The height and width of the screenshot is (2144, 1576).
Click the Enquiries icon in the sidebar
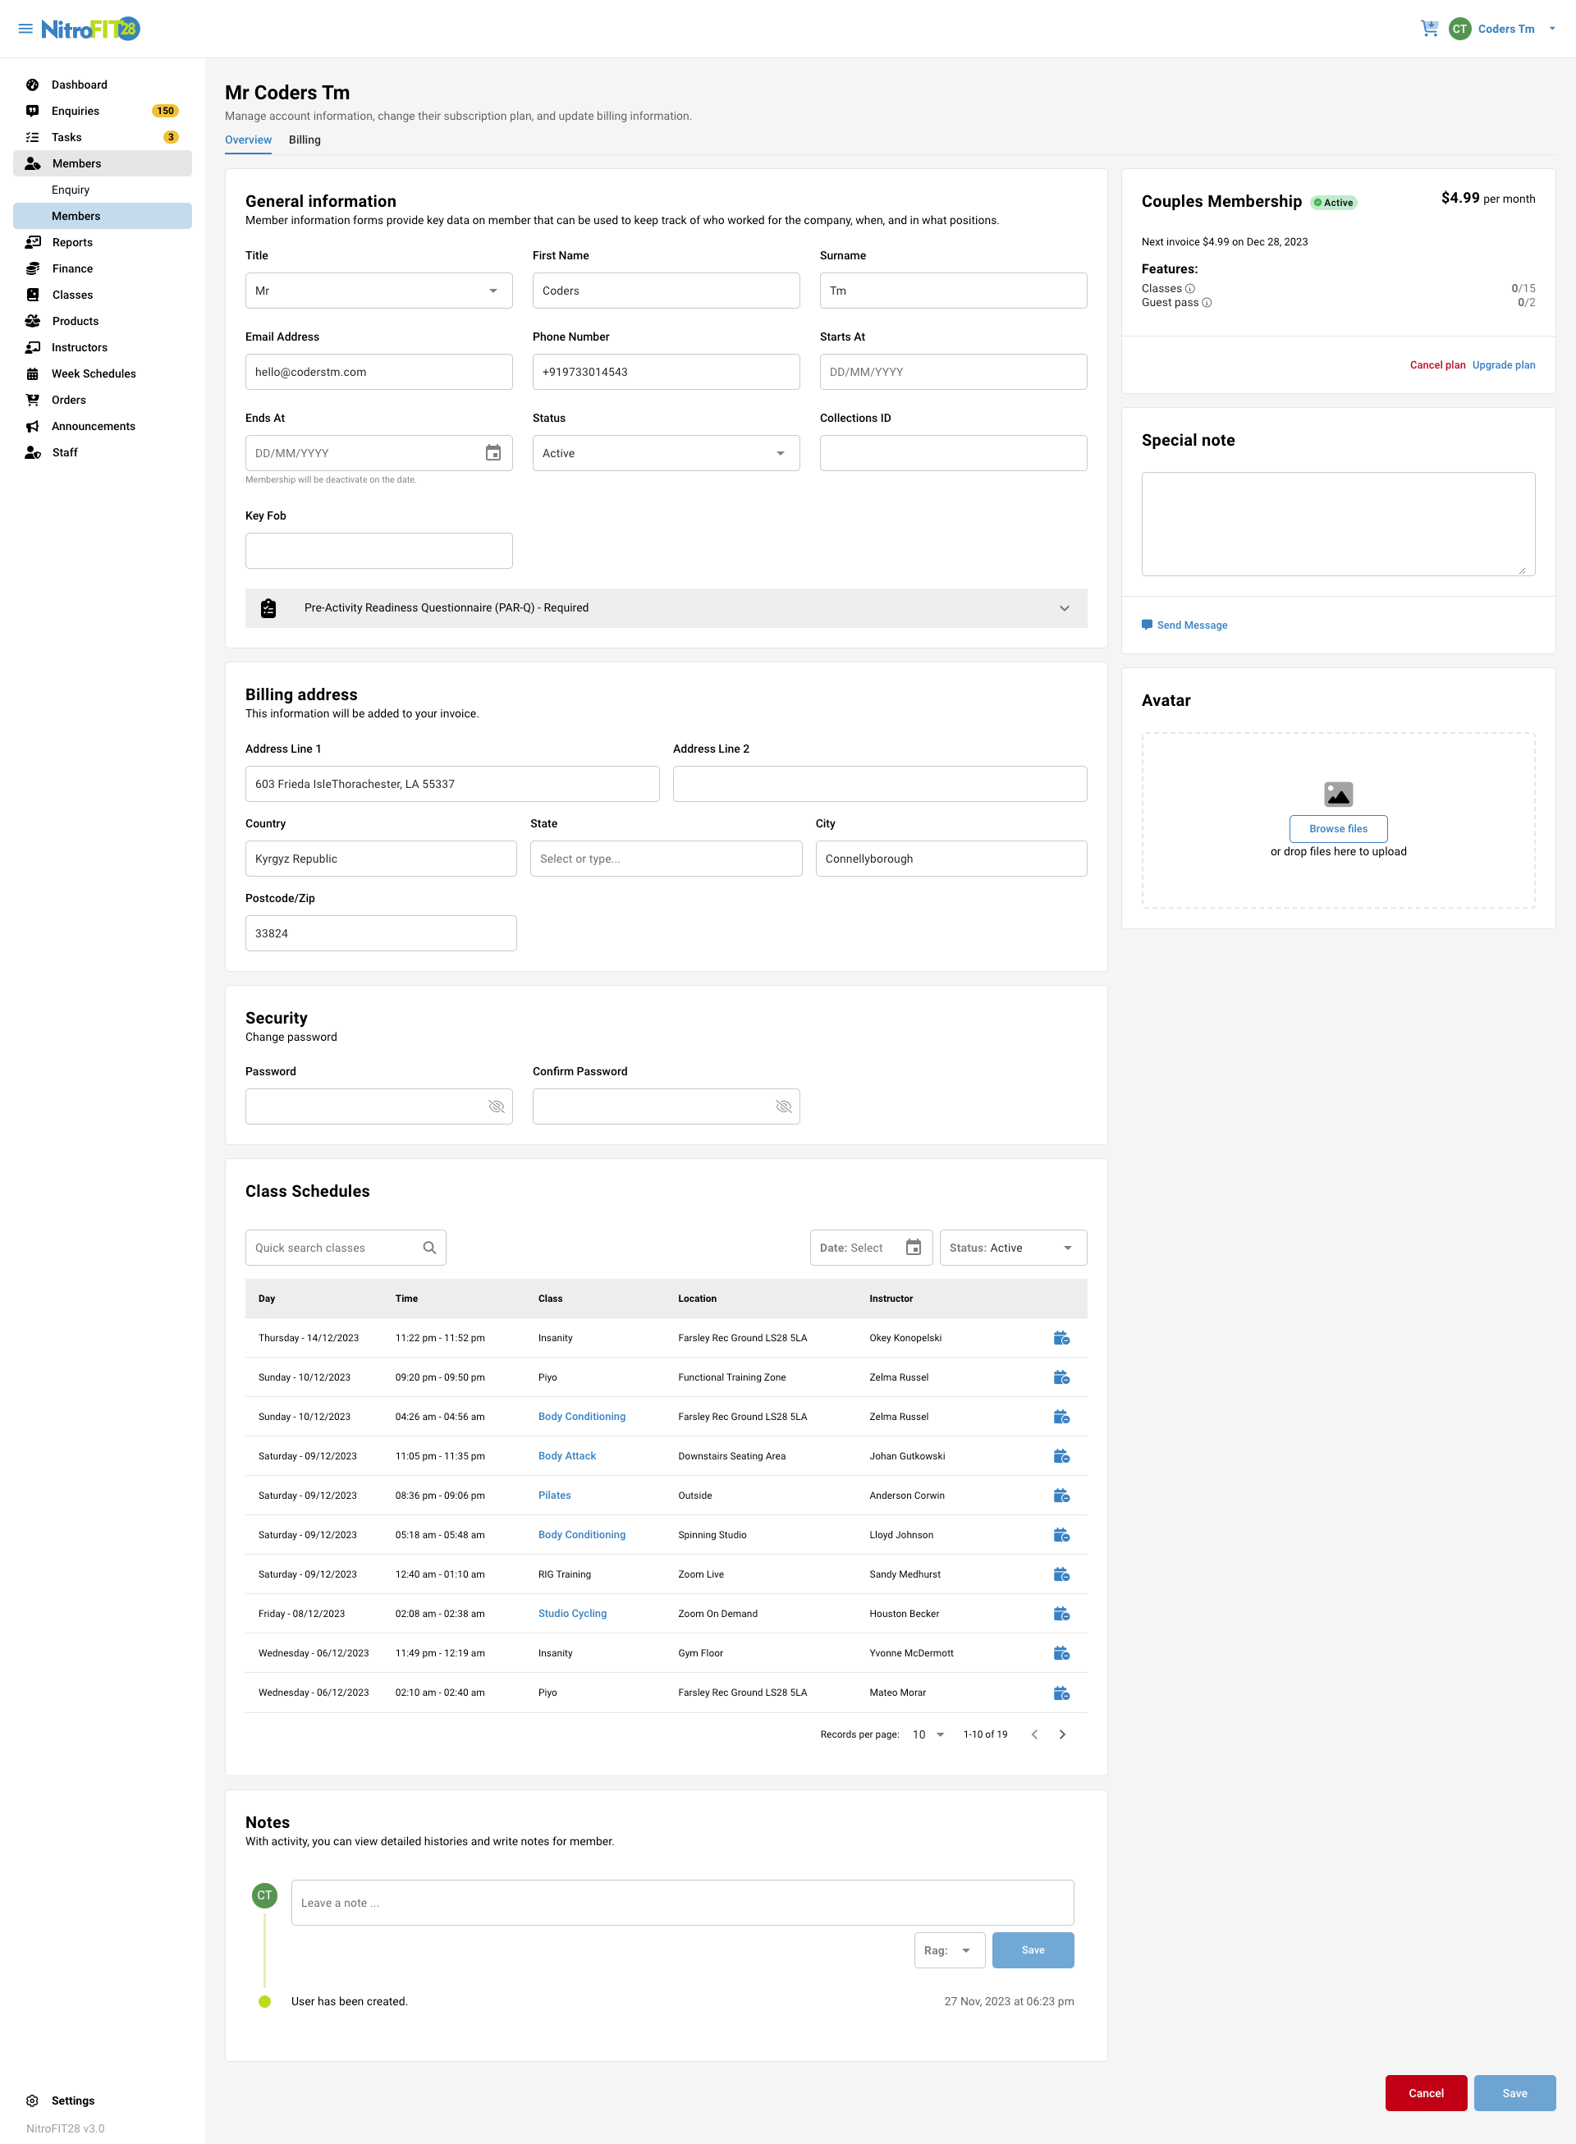[x=31, y=111]
